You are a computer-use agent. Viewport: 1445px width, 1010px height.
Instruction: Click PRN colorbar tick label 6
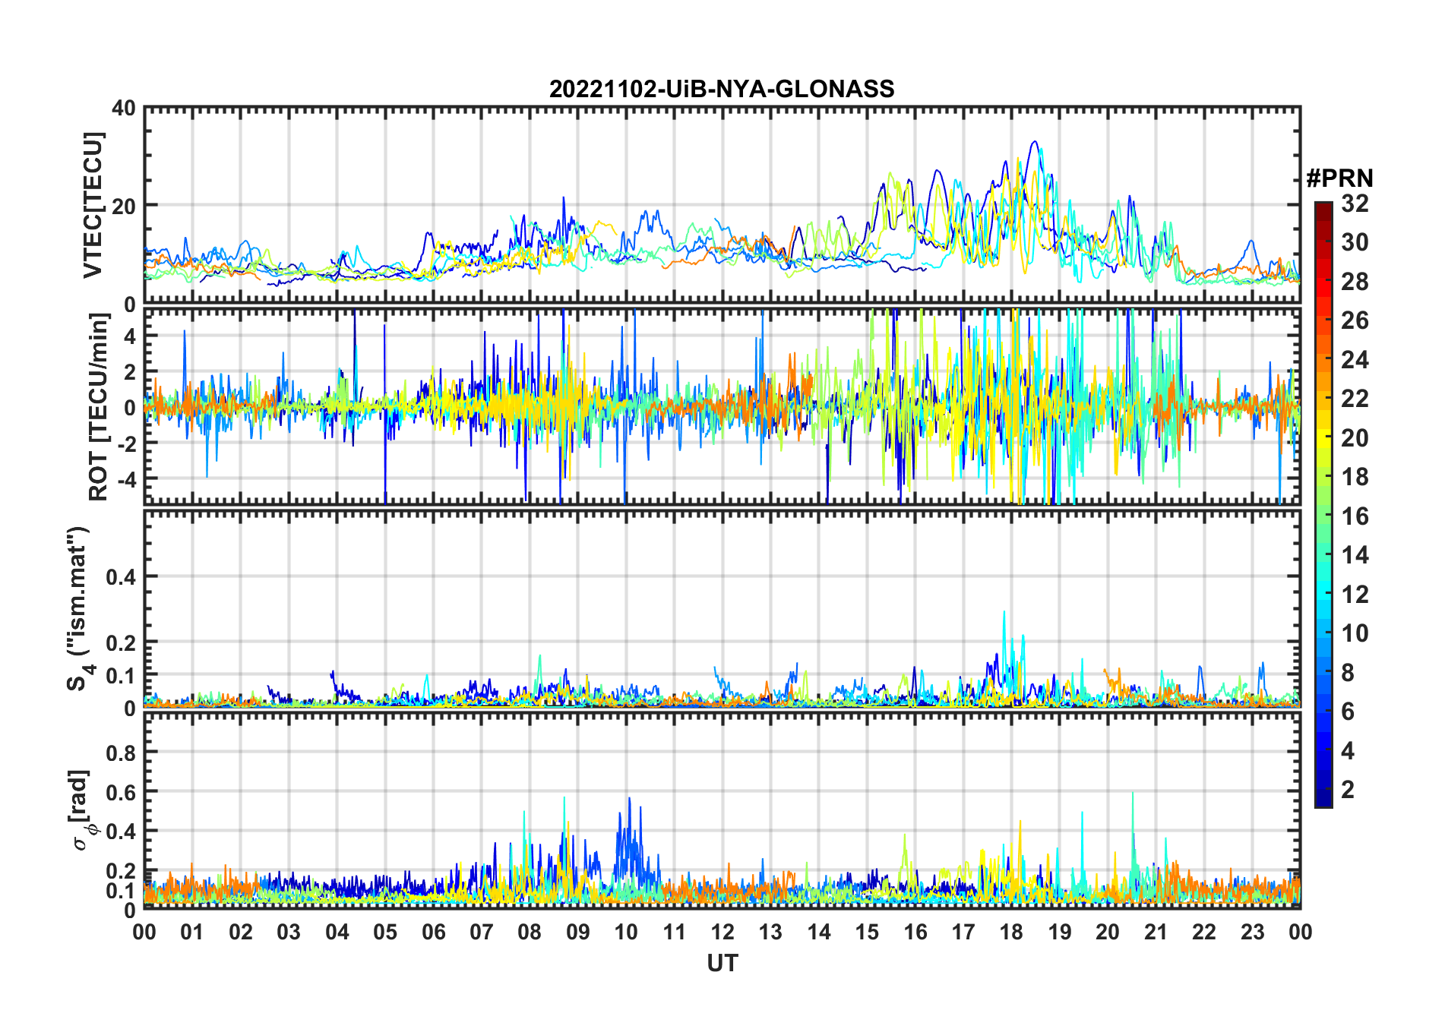[x=1348, y=712]
